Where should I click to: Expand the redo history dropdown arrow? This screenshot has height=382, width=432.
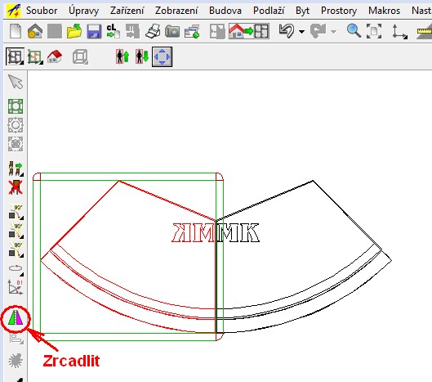[x=334, y=32]
